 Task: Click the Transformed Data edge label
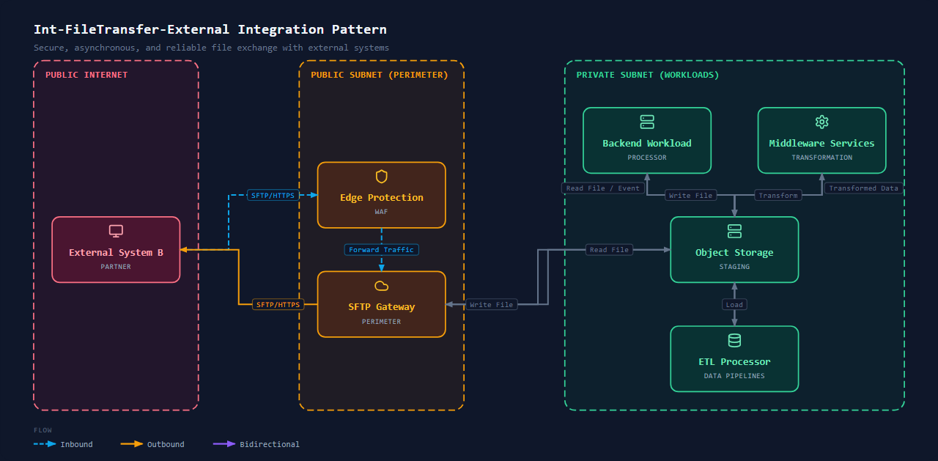pos(863,188)
